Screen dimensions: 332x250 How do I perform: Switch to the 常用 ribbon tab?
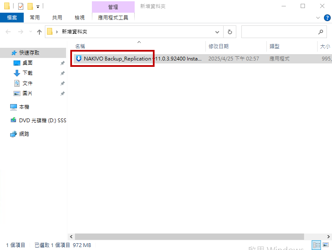(x=35, y=18)
